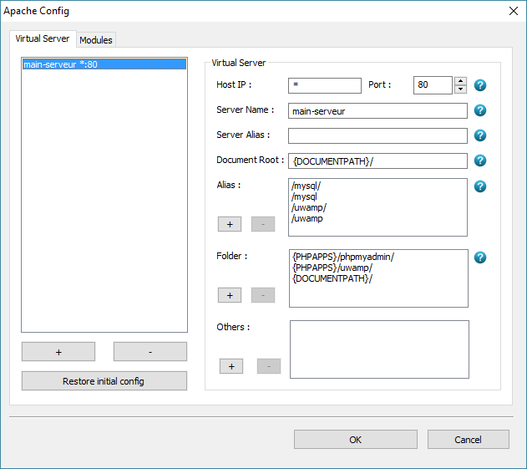The image size is (527, 469).
Task: Open the Alias list help icon
Action: click(x=480, y=186)
